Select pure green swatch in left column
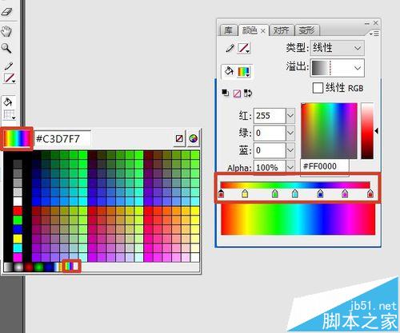 pos(18,220)
